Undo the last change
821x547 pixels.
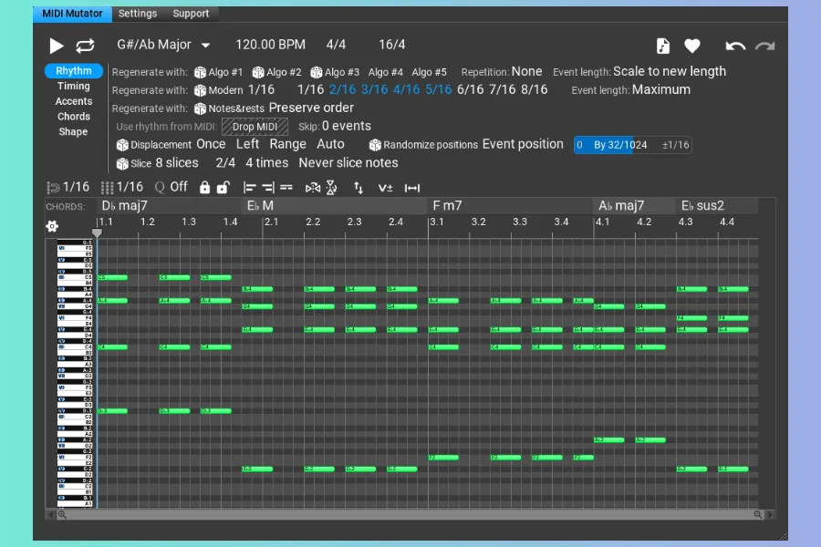click(735, 46)
